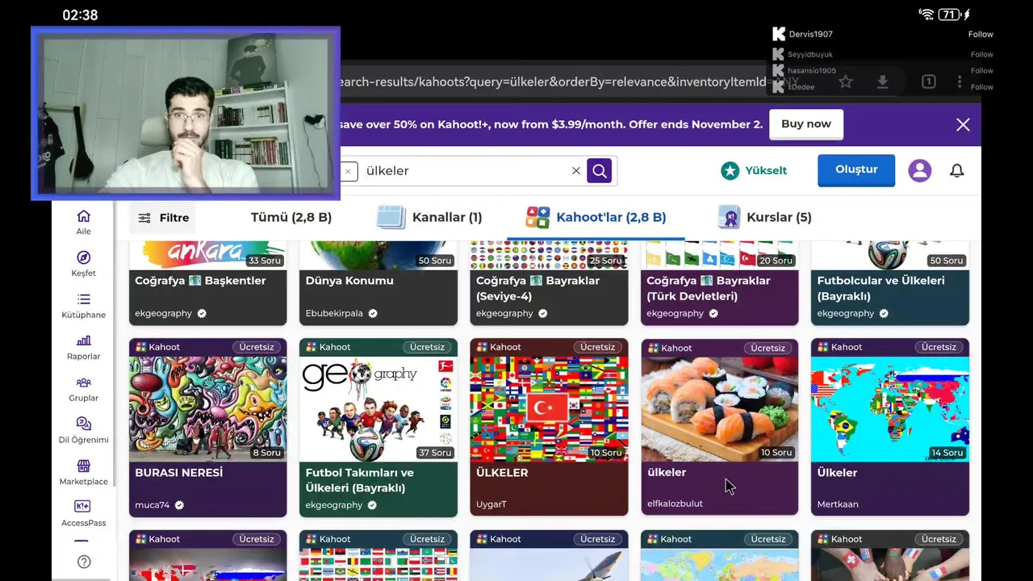Open the notifications bell
Image resolution: width=1033 pixels, height=581 pixels.
[x=957, y=170]
